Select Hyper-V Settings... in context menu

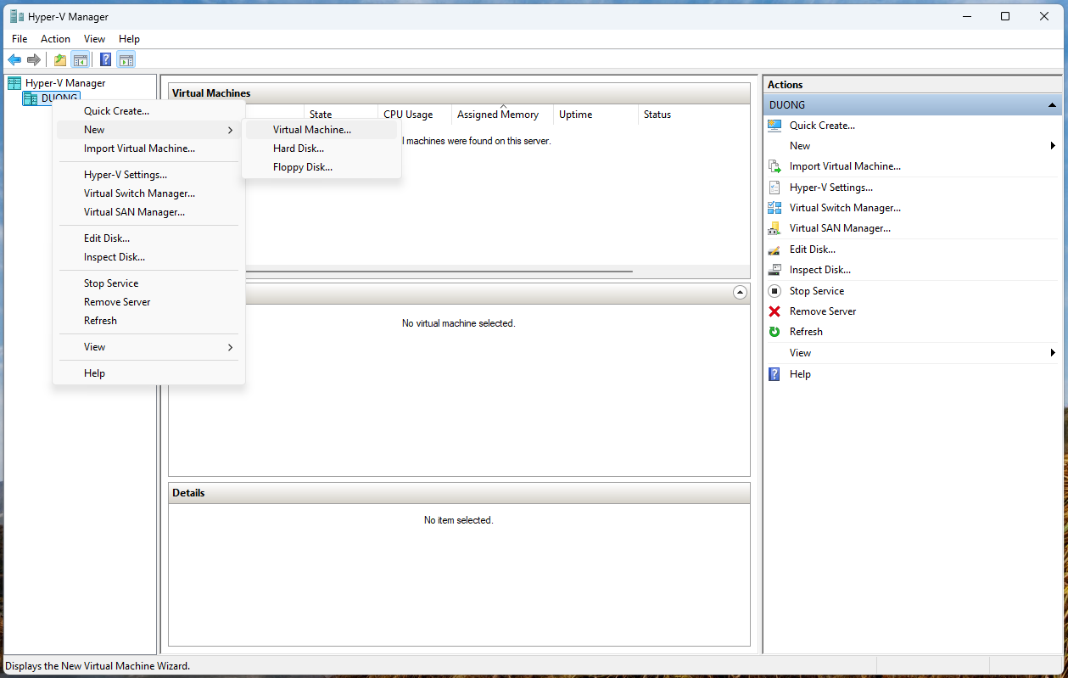pyautogui.click(x=148, y=175)
